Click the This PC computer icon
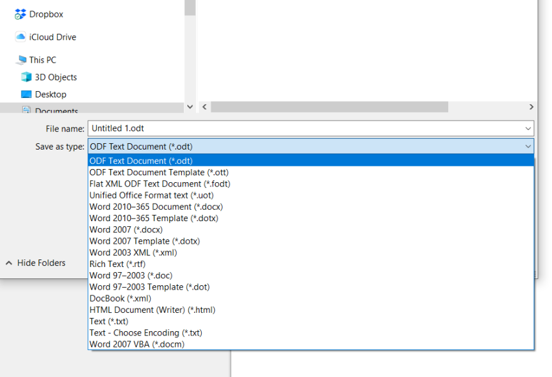The height and width of the screenshot is (377, 552). click(x=21, y=60)
